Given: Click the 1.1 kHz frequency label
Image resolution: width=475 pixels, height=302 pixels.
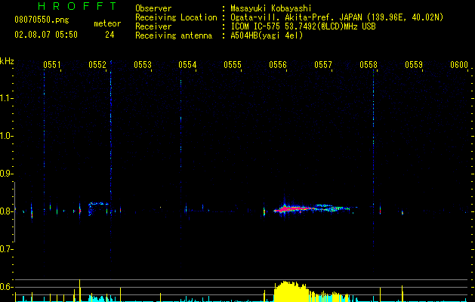Looking at the screenshot, I should tap(6, 98).
